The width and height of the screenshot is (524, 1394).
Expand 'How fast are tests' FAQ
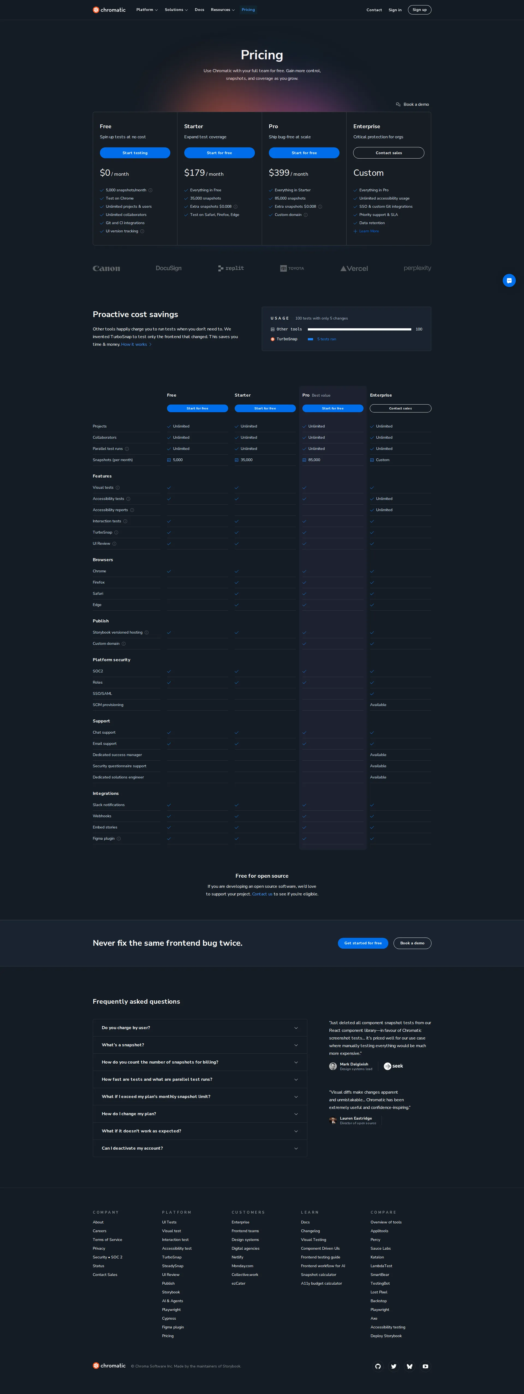click(200, 1080)
